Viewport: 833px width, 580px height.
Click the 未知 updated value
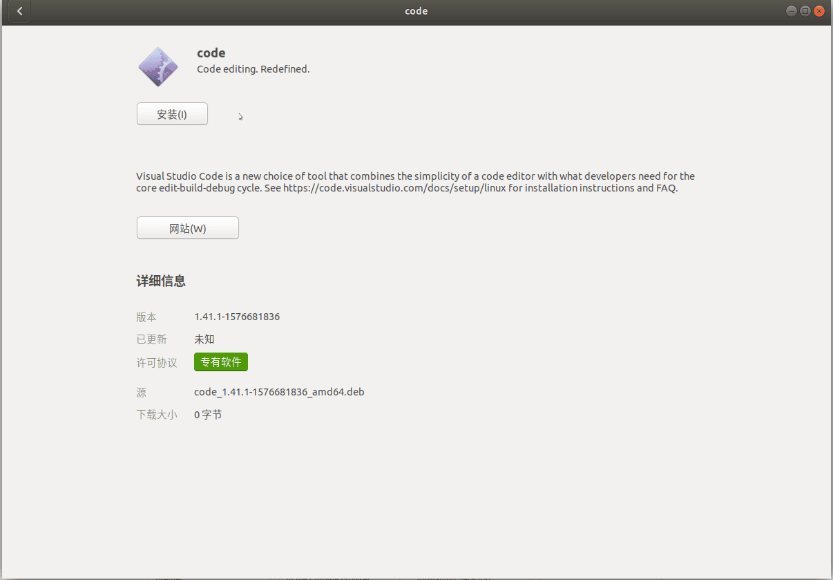pos(204,339)
